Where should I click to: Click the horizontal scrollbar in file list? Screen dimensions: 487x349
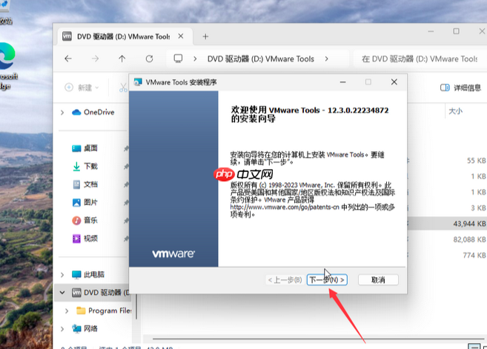click(318, 339)
